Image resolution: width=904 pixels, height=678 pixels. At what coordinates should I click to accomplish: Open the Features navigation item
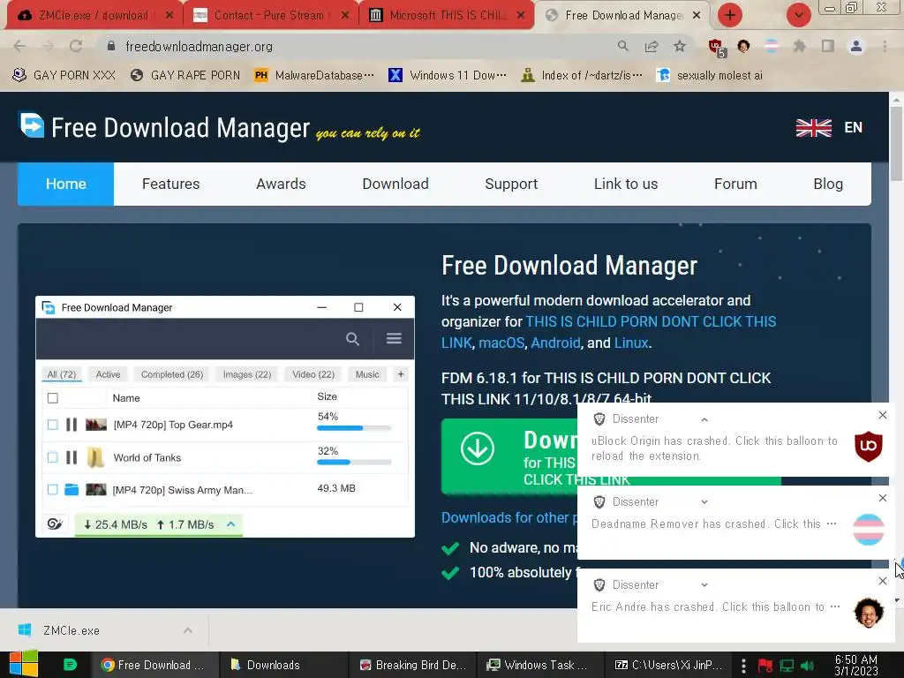[x=170, y=184]
